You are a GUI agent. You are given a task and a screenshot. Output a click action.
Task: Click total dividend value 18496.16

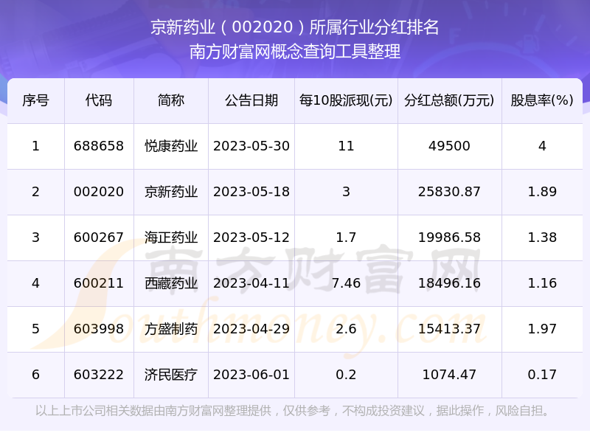[x=449, y=283]
